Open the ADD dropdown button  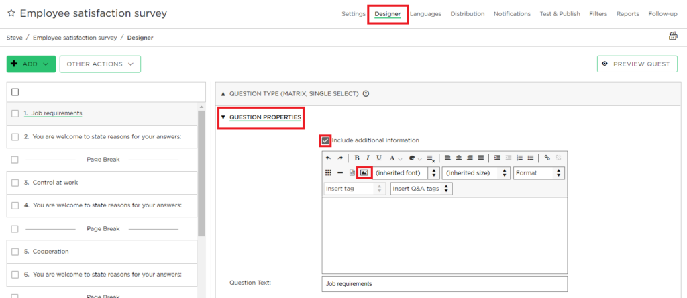pyautogui.click(x=31, y=64)
